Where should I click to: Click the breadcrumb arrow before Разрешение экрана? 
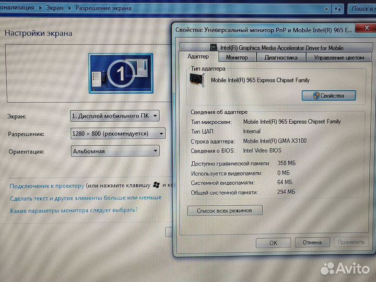[x=69, y=8]
